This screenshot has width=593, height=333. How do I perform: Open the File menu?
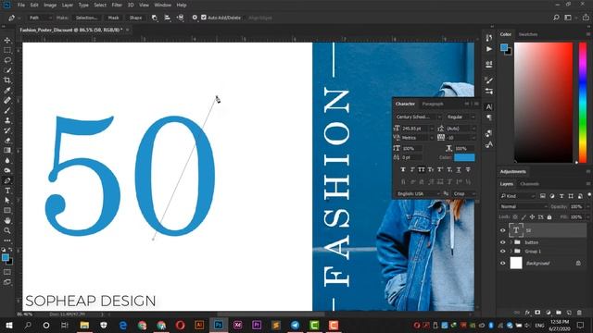21,5
